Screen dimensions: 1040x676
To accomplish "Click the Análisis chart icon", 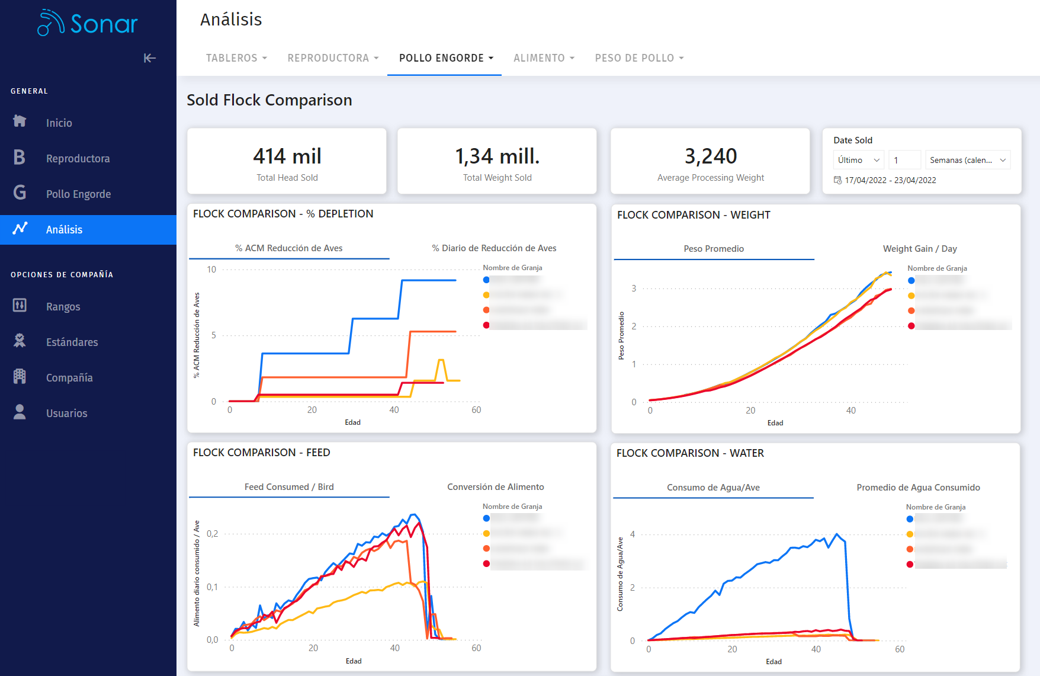I will pyautogui.click(x=20, y=229).
